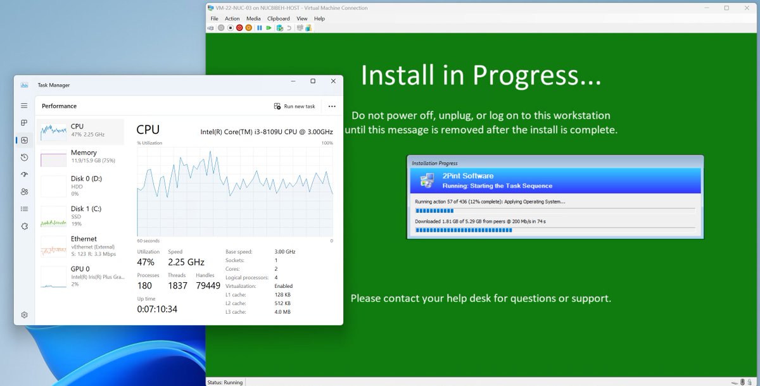Revert the virtual machine to last checkpoint
Screen dimensions: 760x386
tap(289, 27)
